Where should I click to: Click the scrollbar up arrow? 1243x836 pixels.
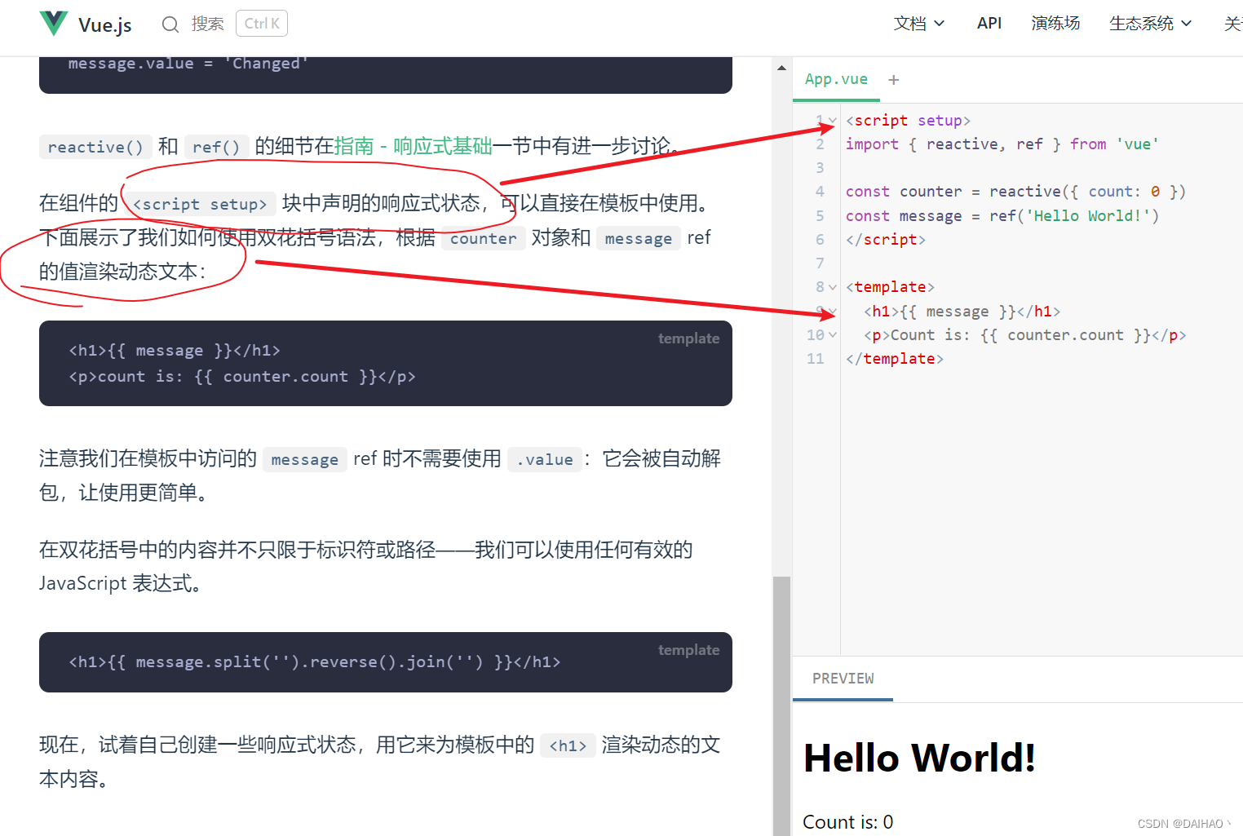(x=781, y=68)
